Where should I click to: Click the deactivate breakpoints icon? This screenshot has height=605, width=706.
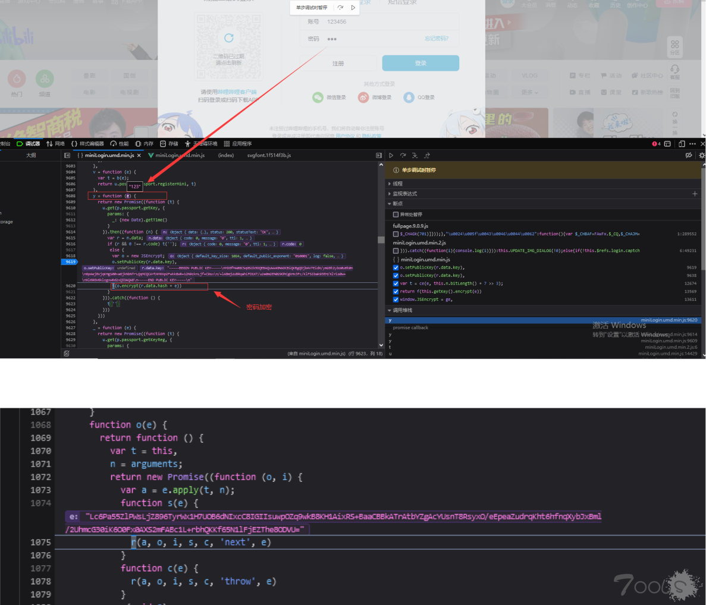coord(689,155)
